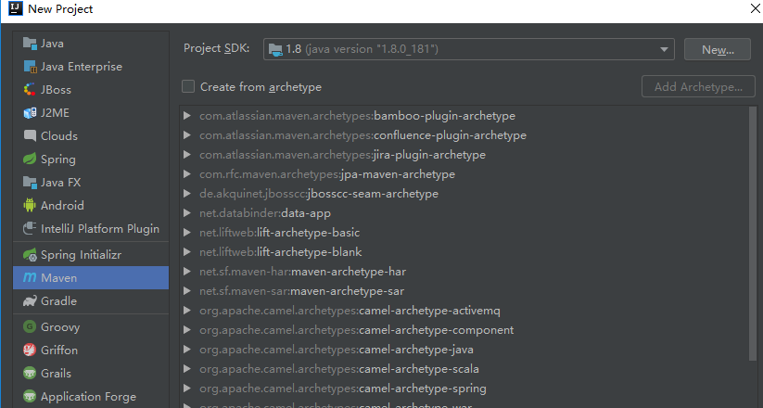Click the IntelliJ IDEA logo in title bar

click(16, 8)
